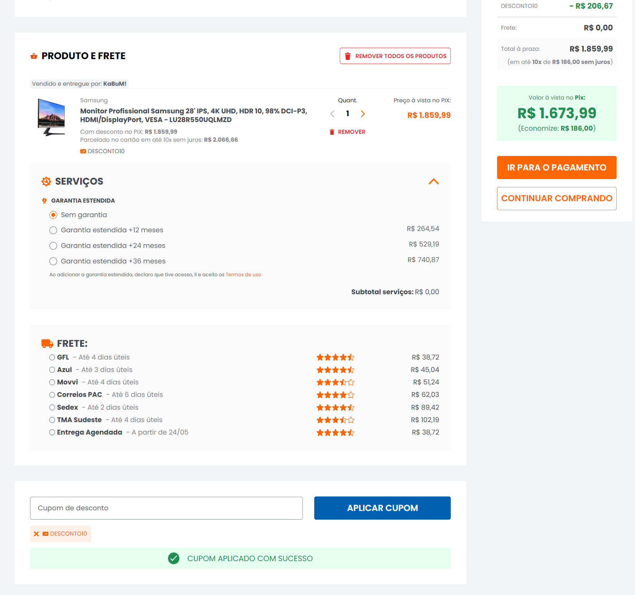Pick Correios PAC as shipping method
The height and width of the screenshot is (595, 635).
[x=52, y=395]
